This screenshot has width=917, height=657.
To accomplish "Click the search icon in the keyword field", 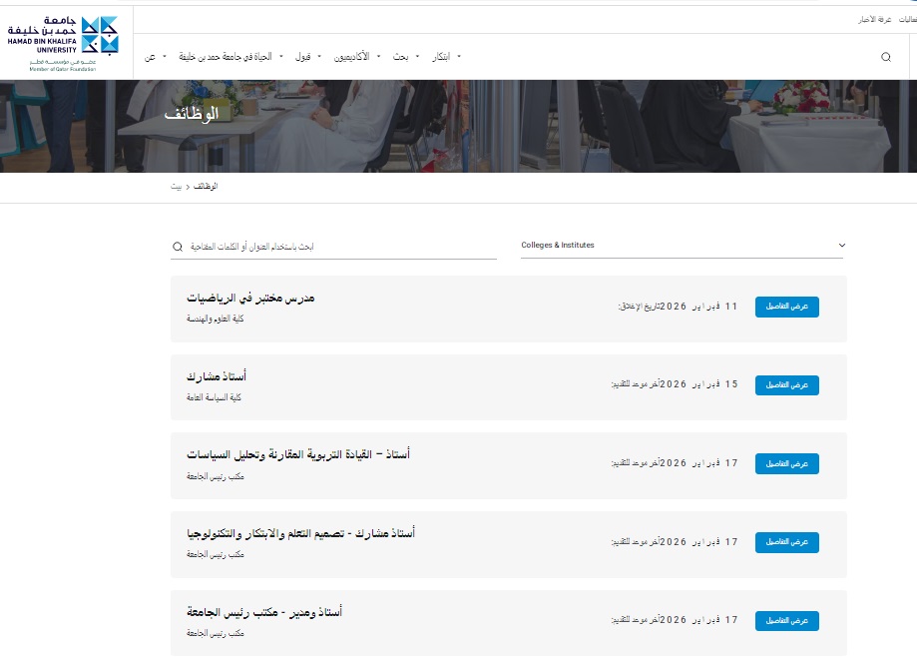I will click(178, 246).
